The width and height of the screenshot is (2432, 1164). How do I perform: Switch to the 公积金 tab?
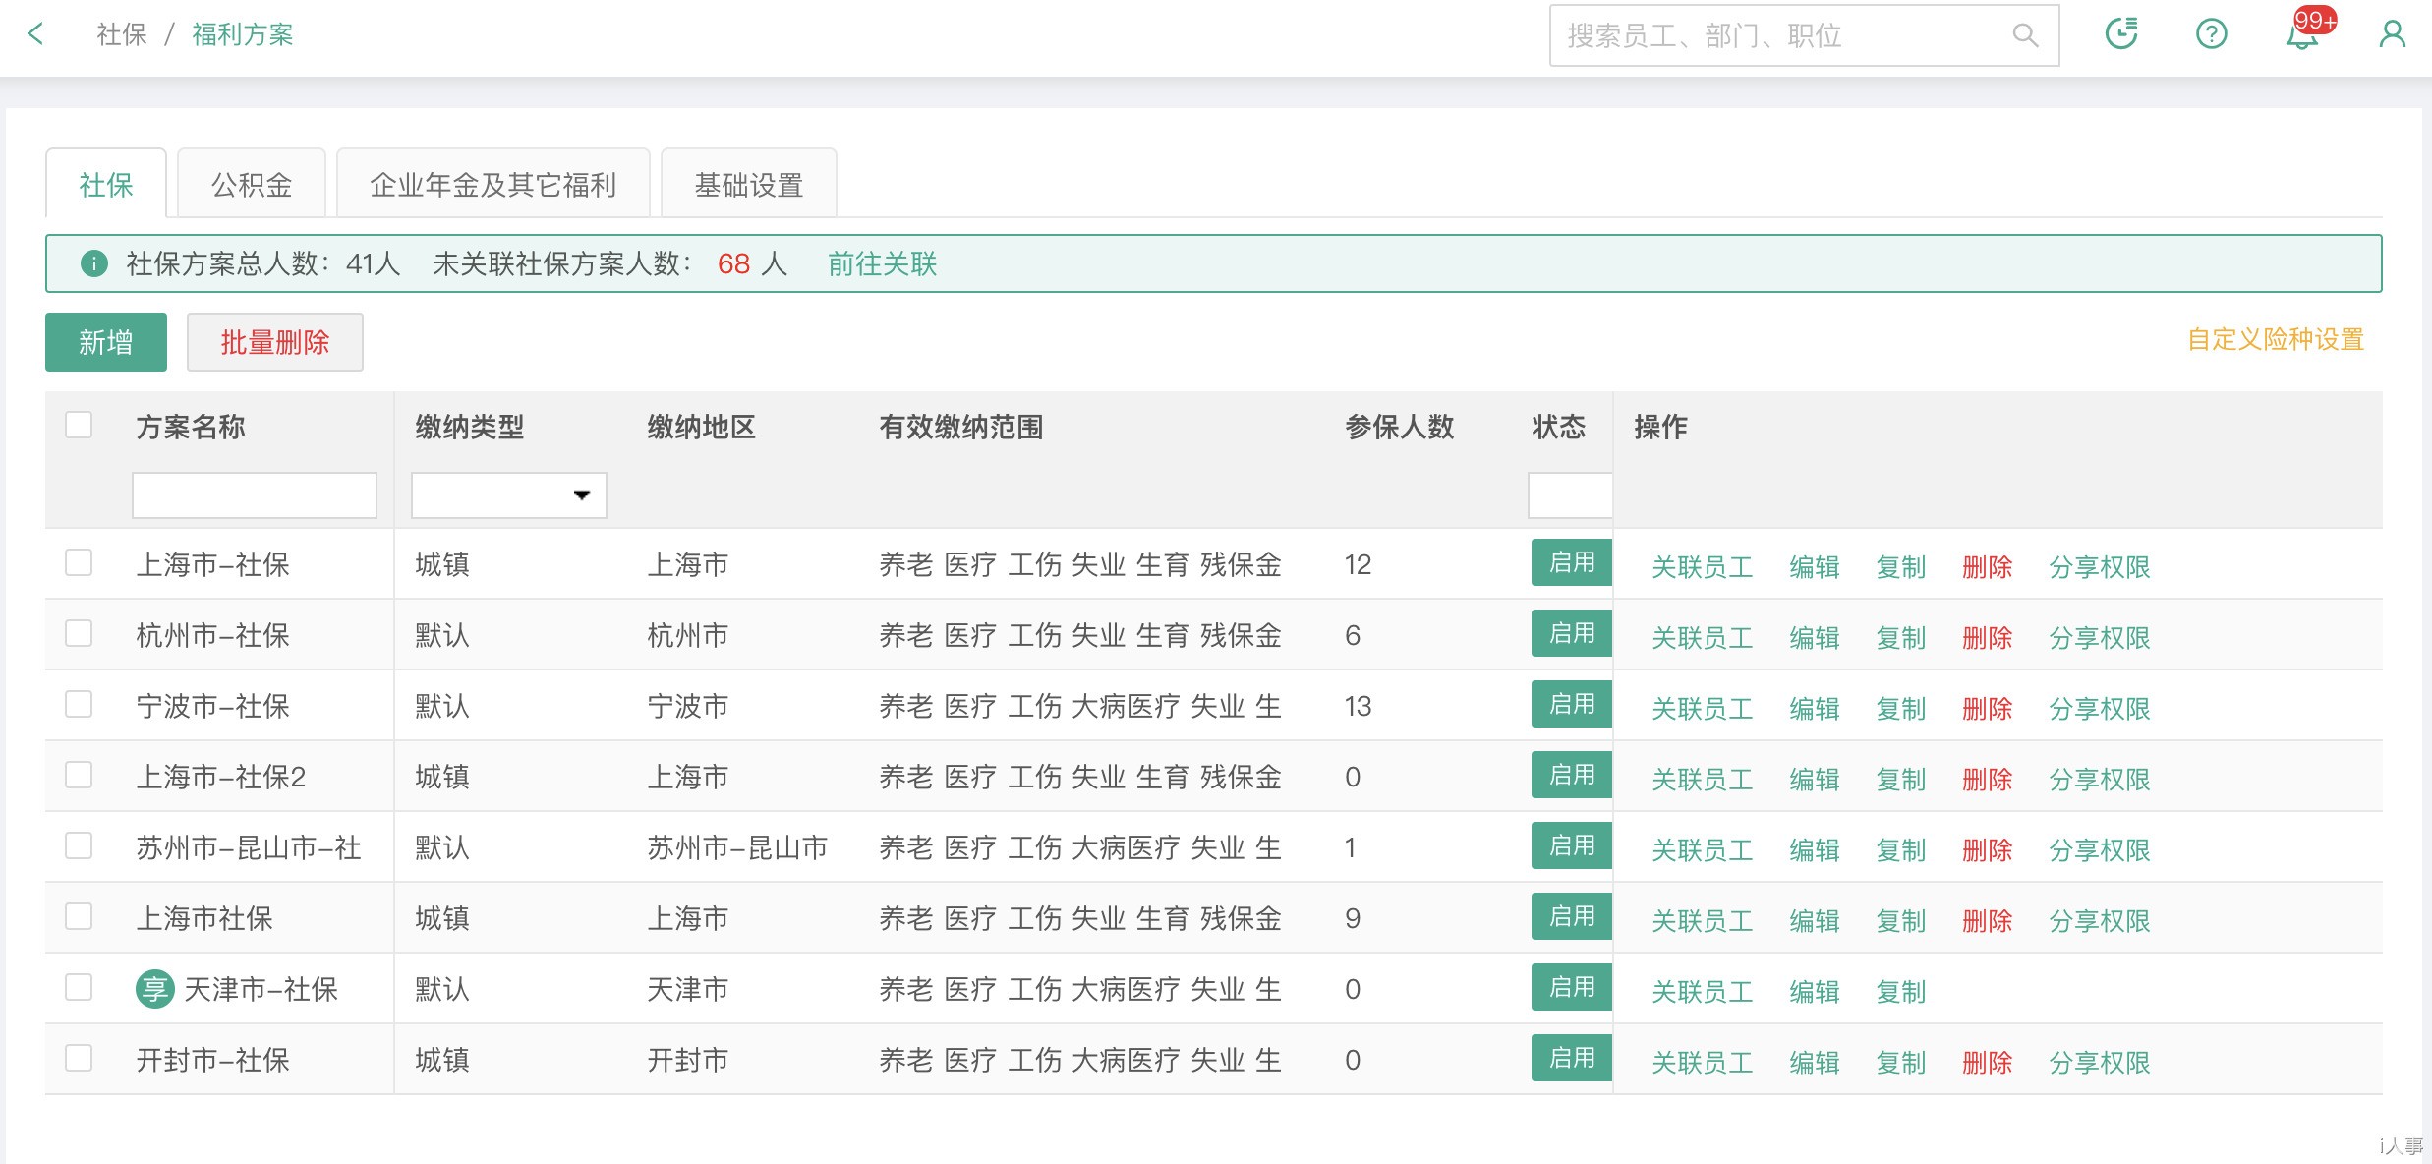[x=251, y=184]
